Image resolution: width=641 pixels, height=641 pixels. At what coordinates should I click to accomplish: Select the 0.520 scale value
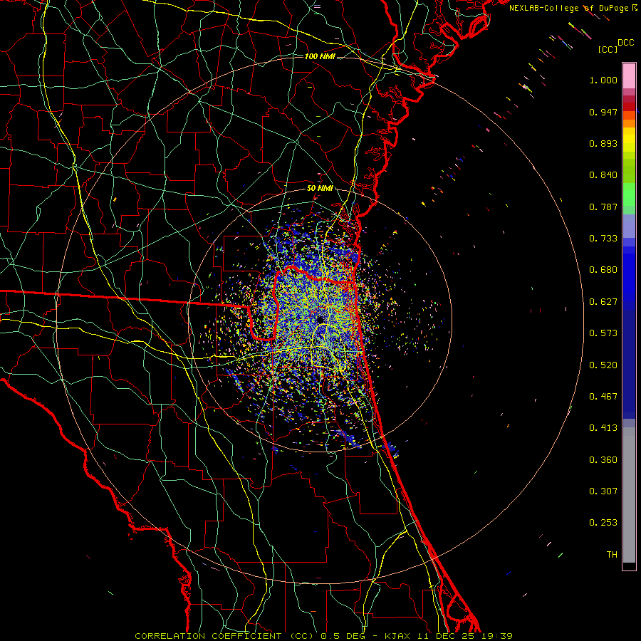tap(603, 365)
